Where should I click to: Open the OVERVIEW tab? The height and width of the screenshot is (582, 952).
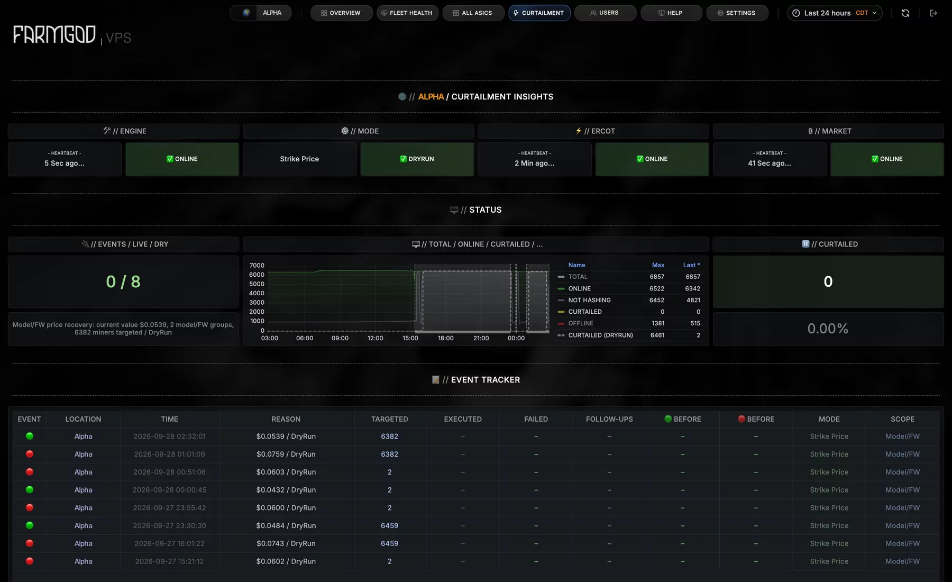tap(341, 13)
